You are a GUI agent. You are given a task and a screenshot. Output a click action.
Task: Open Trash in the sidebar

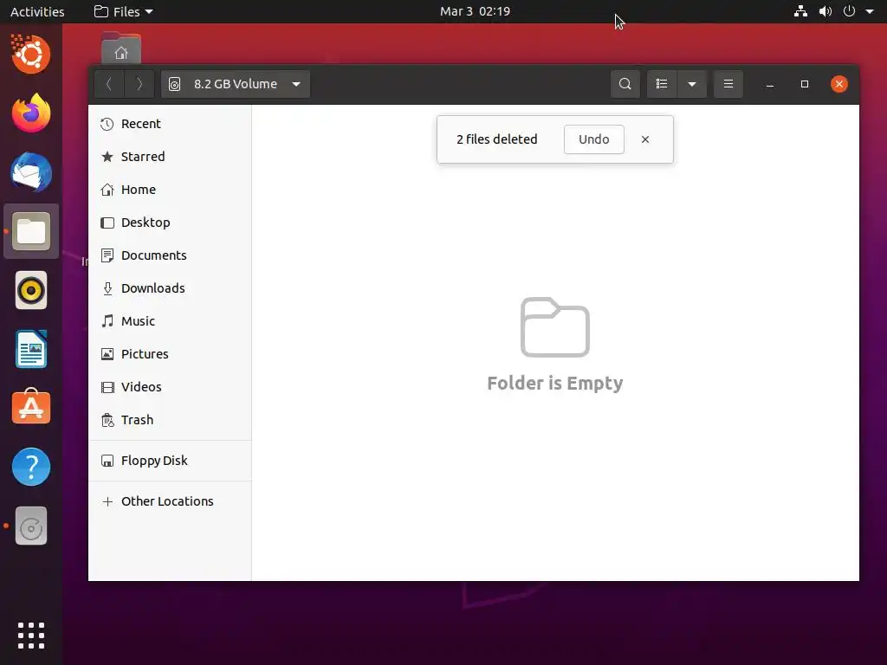pyautogui.click(x=170, y=420)
